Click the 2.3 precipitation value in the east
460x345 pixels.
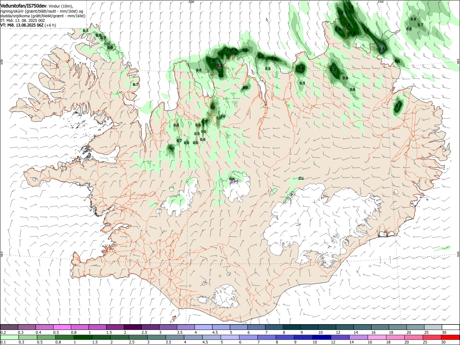[398, 105]
